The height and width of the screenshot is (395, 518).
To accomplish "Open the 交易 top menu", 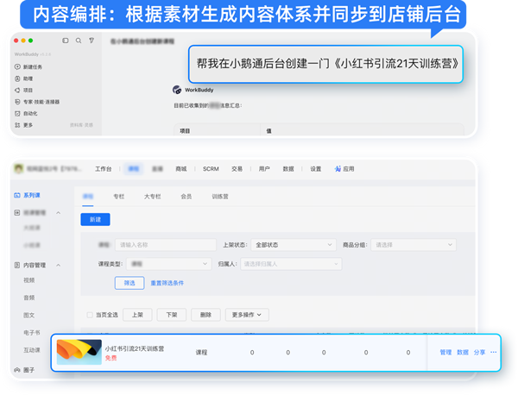I will [x=237, y=169].
